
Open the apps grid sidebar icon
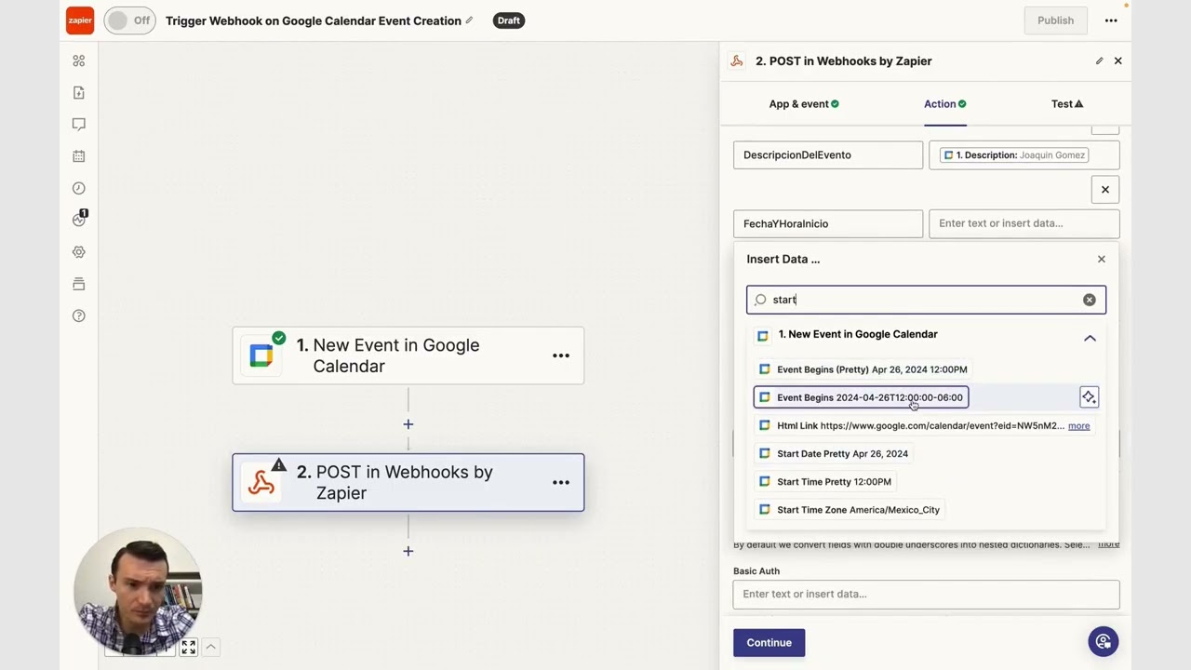coord(79,61)
